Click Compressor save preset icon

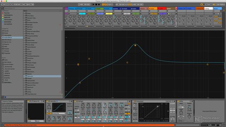click(174, 101)
